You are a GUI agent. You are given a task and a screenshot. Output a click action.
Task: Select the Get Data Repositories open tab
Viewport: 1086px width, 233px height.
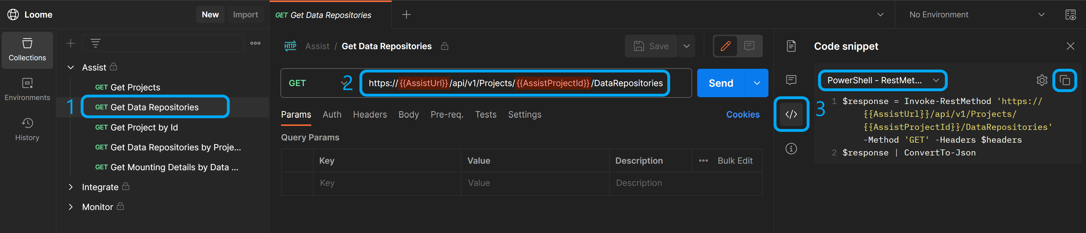(331, 15)
